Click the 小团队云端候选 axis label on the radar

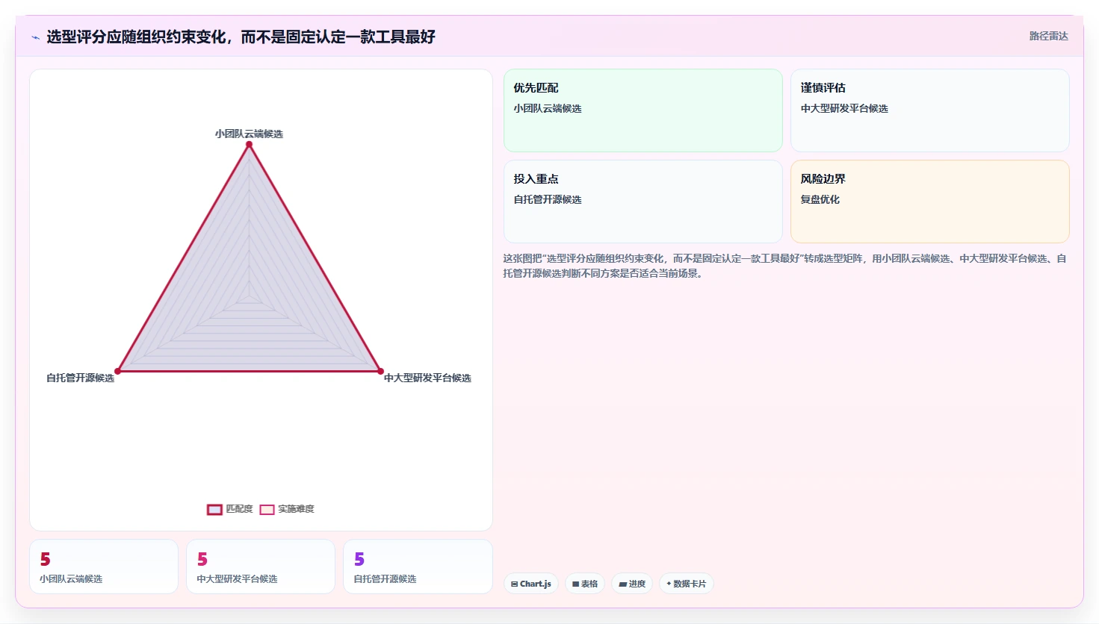click(249, 134)
